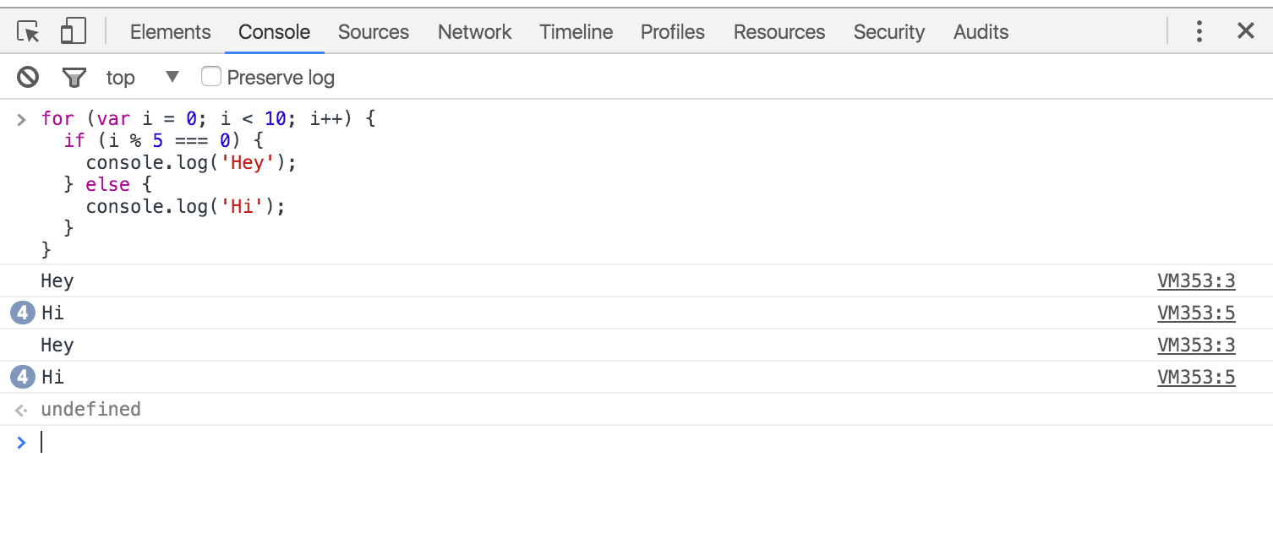Activate the inspect element picker icon
Viewport: 1273px width, 539px height.
pos(29,32)
